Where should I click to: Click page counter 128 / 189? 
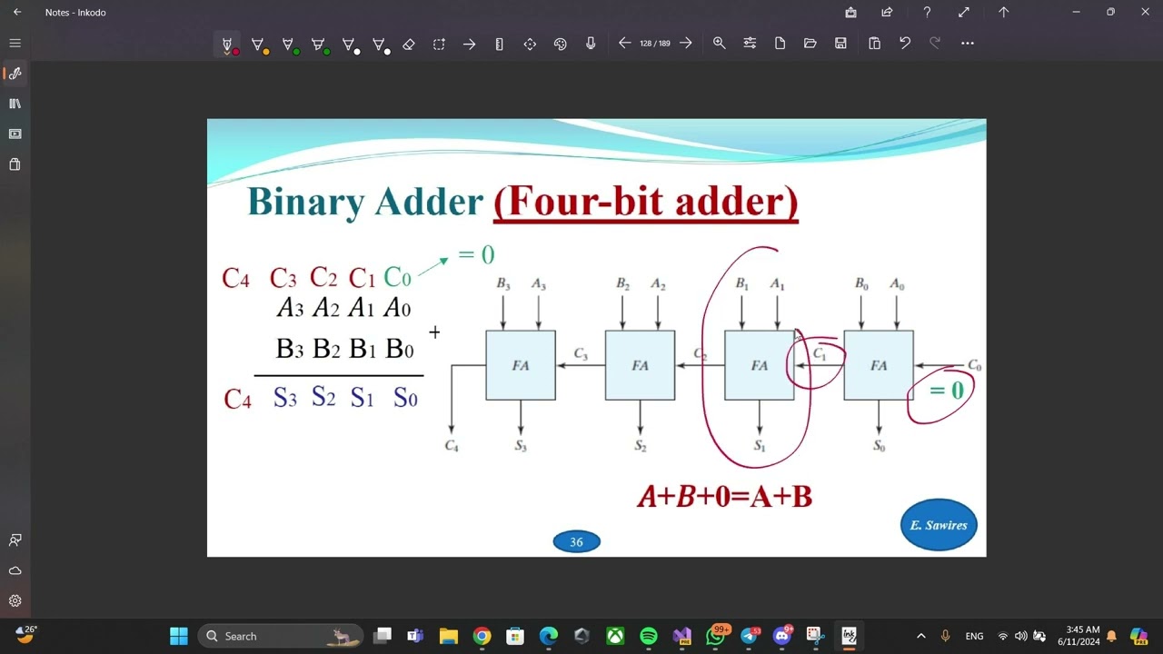(655, 44)
